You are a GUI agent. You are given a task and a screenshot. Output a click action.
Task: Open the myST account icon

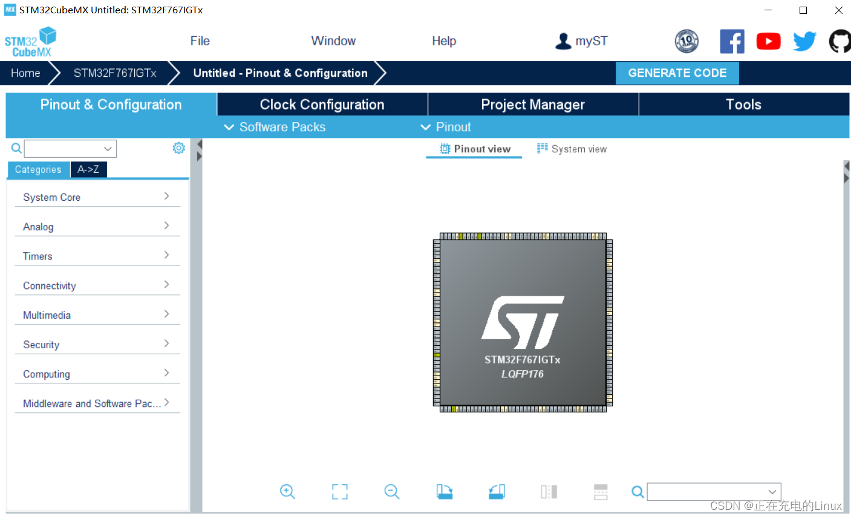pos(563,41)
